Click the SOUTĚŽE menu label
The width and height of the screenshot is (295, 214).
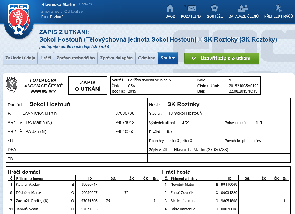[x=215, y=16]
